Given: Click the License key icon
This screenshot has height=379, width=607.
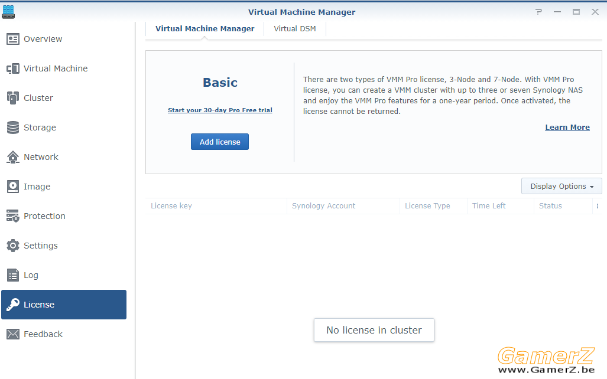Looking at the screenshot, I should 13,305.
